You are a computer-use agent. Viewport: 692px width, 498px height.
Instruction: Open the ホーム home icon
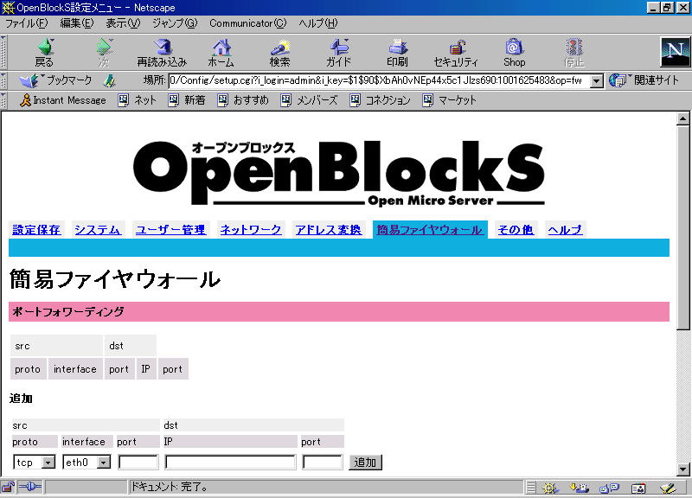221,53
